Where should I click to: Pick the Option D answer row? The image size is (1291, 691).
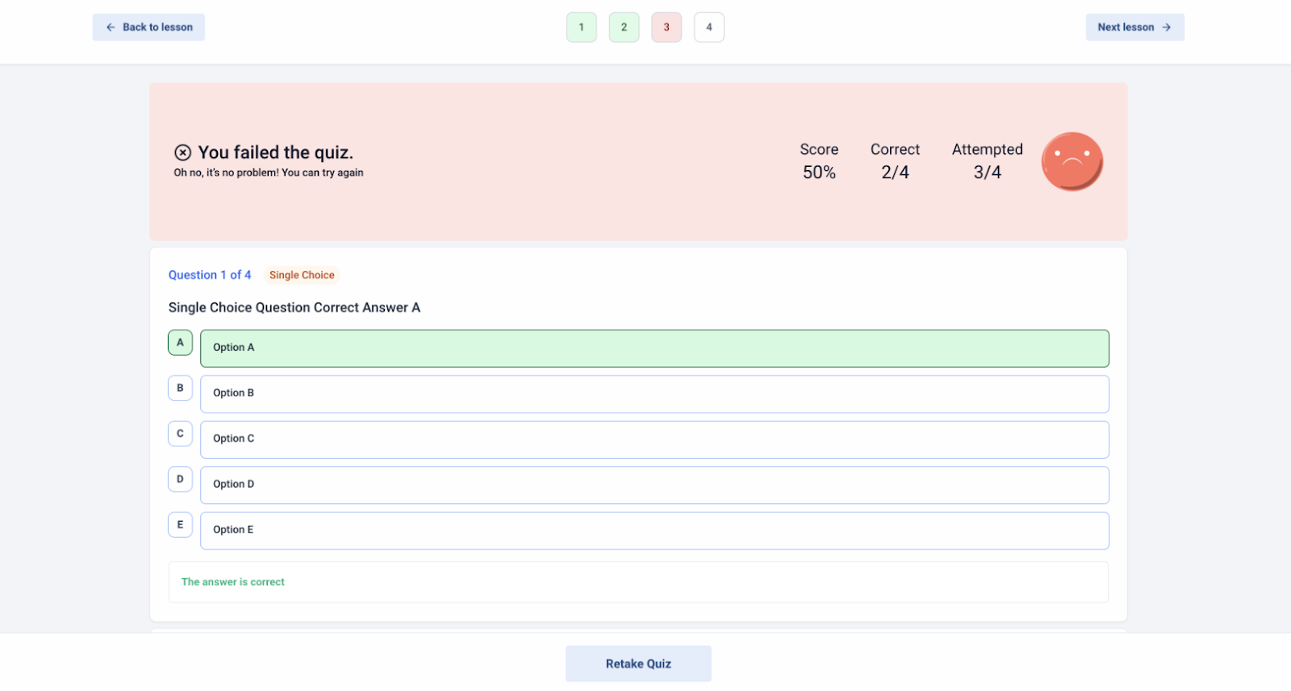(x=654, y=485)
